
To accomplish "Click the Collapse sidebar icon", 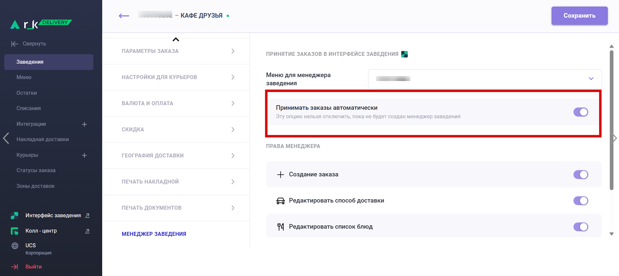I will (15, 44).
